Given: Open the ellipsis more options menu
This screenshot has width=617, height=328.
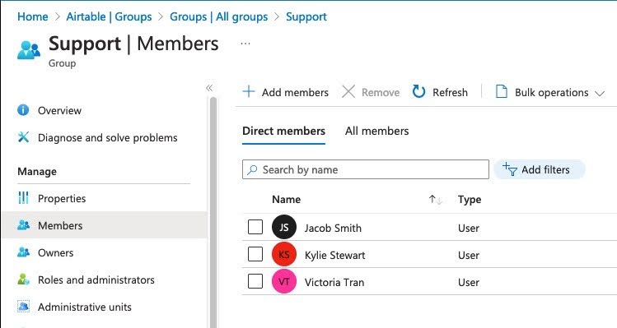Looking at the screenshot, I should 245,44.
